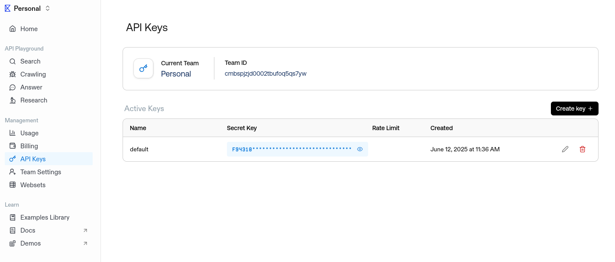
Task: Click the key icon beside Current Team
Action: coord(143,68)
